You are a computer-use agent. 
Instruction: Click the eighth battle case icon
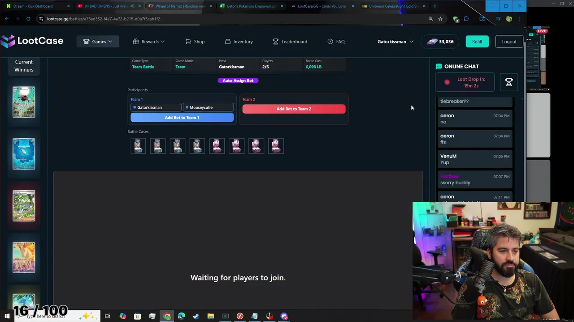pyautogui.click(x=276, y=146)
